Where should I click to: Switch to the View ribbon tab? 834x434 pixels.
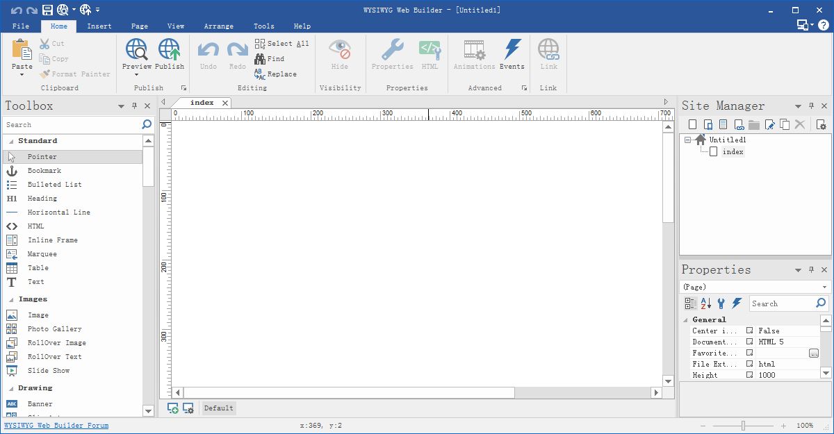176,26
